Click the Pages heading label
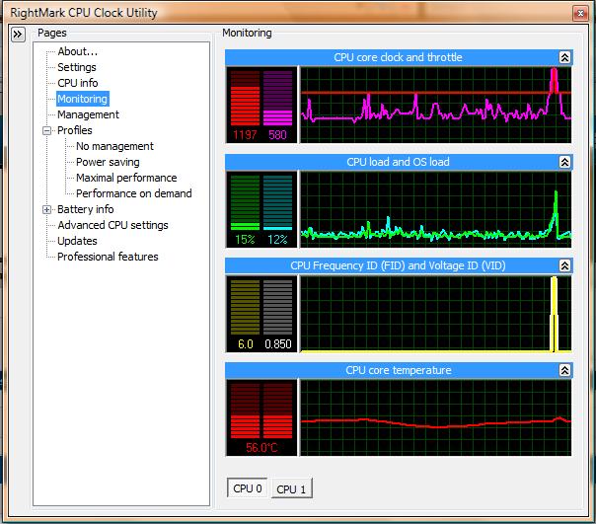This screenshot has width=596, height=524. (x=52, y=34)
